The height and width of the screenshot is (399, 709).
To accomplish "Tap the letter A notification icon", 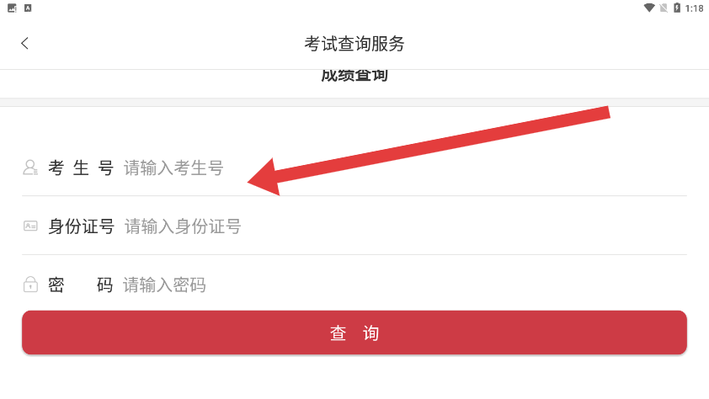I will tap(28, 8).
